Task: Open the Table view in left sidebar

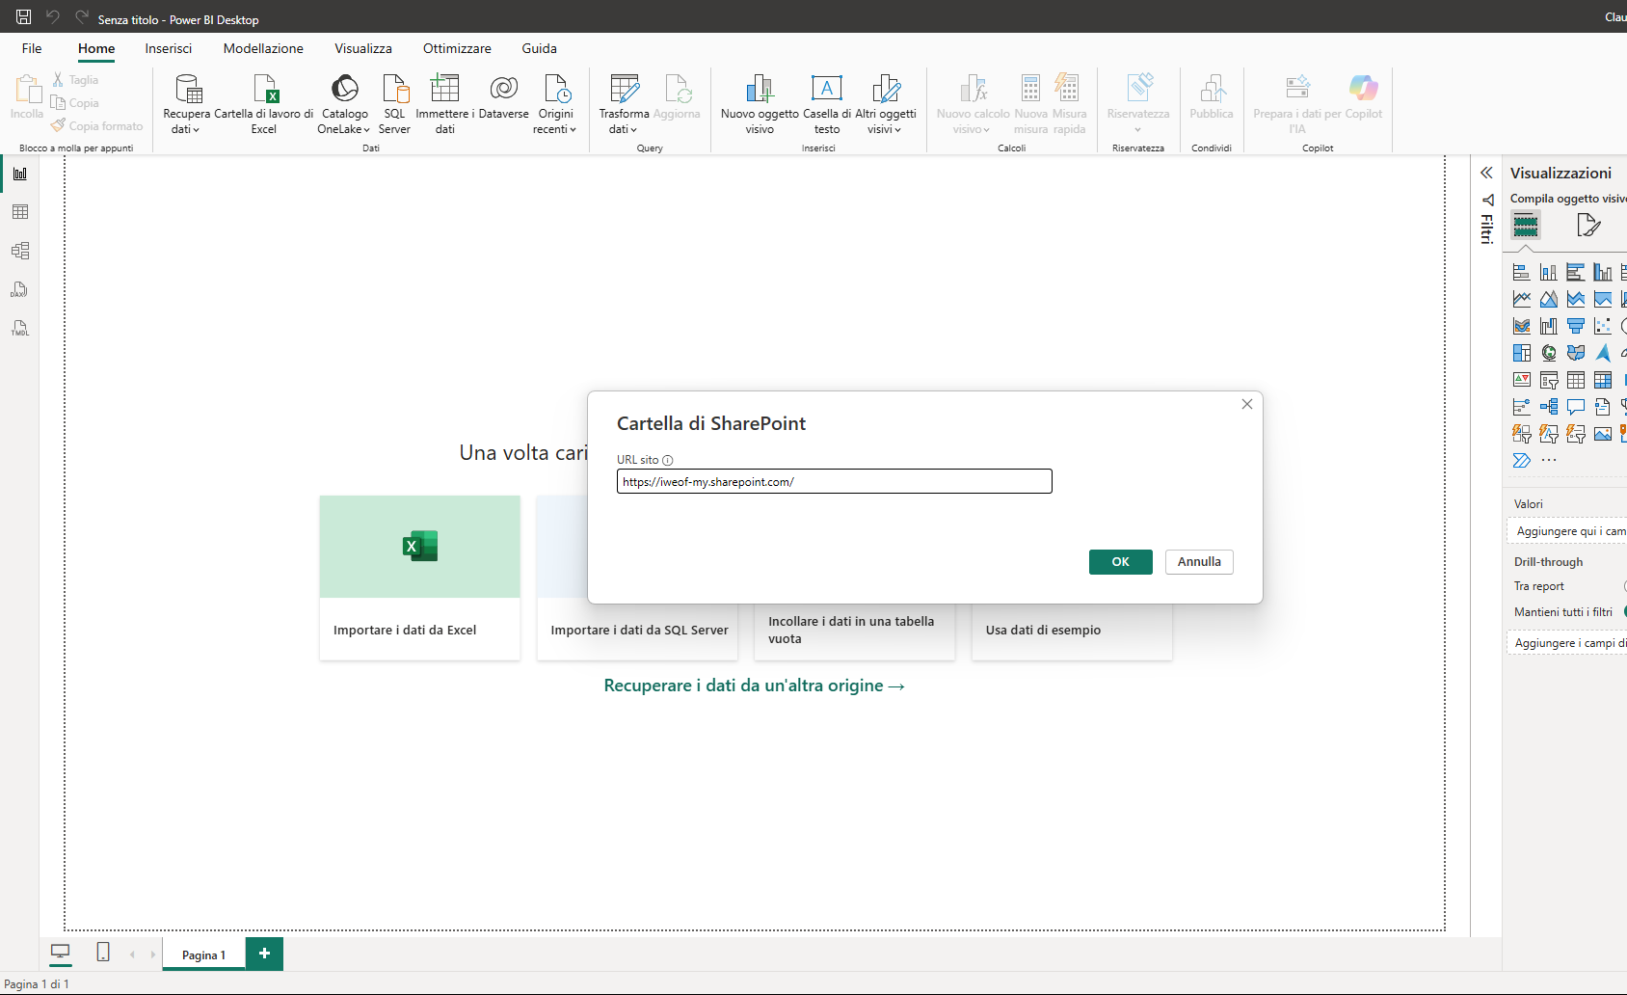Action: coord(20,212)
